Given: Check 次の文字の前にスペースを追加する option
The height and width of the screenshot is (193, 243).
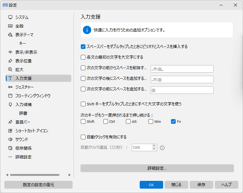Looking at the screenshot, I should [x=83, y=89].
